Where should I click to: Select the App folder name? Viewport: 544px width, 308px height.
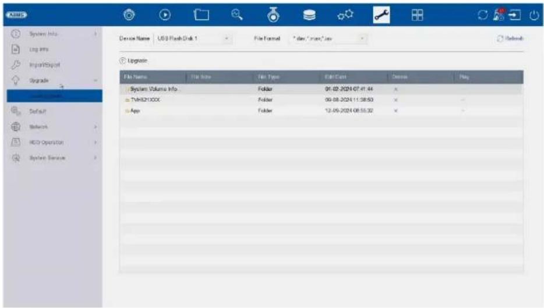135,111
